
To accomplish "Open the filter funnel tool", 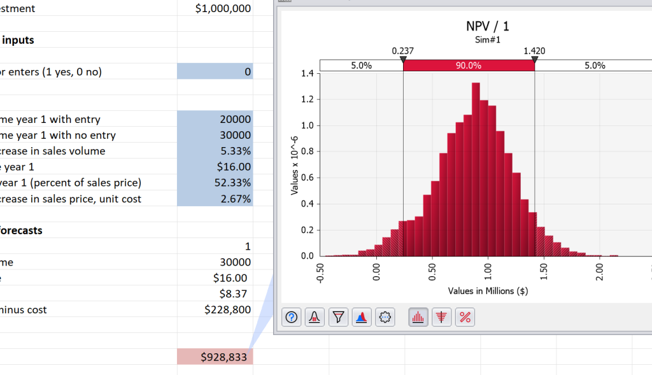I will [x=338, y=317].
